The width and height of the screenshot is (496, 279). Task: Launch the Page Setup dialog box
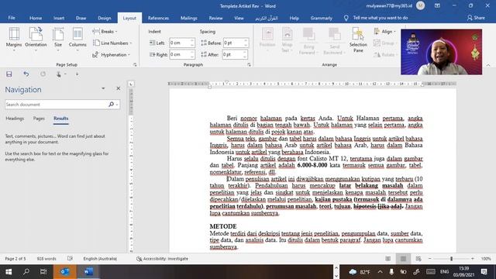click(x=135, y=64)
